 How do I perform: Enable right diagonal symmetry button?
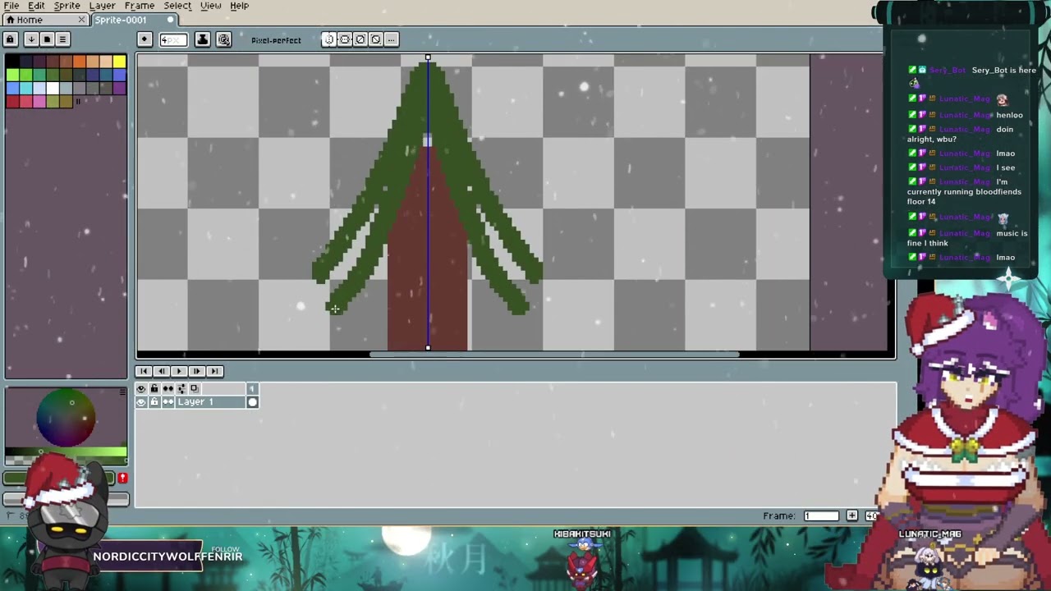coord(360,39)
